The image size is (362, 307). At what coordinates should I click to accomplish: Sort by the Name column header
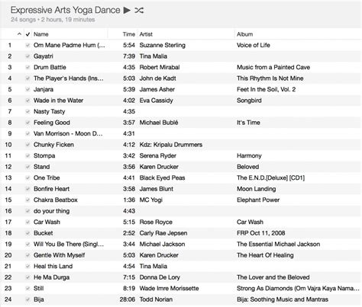(41, 34)
